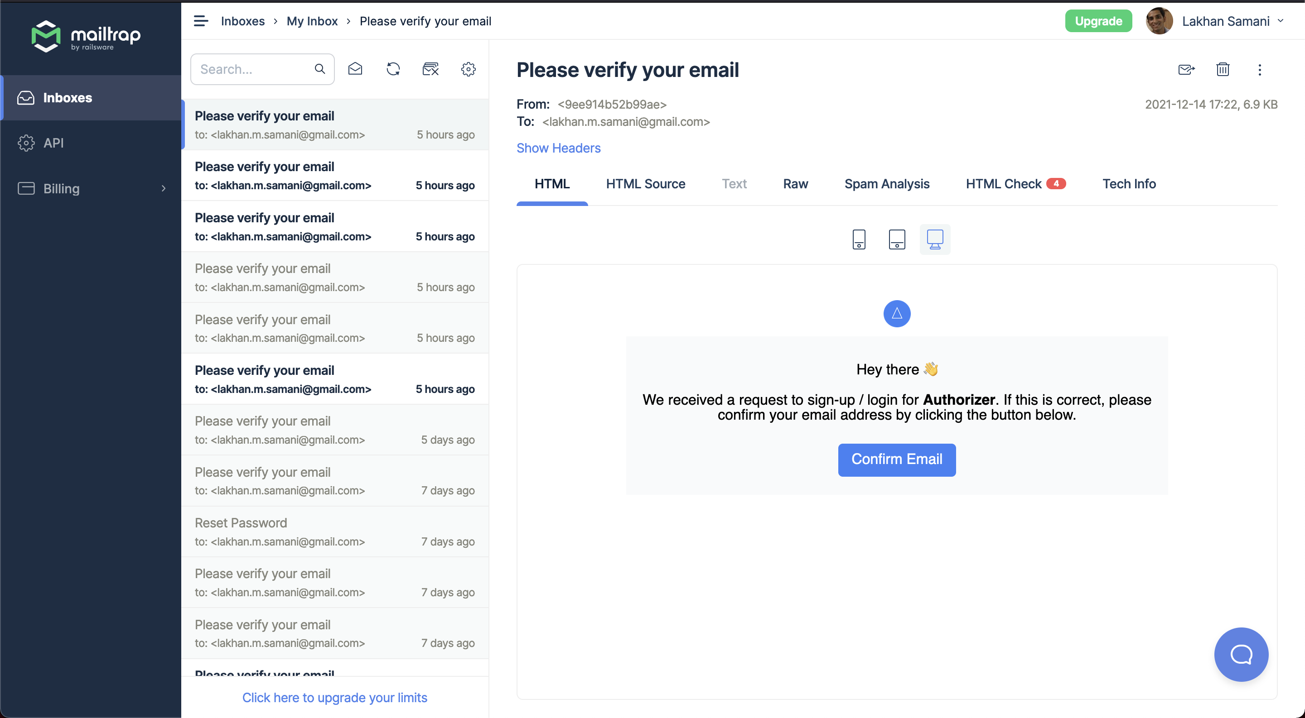Image resolution: width=1305 pixels, height=718 pixels.
Task: Click the green Upgrade button
Action: tap(1098, 21)
